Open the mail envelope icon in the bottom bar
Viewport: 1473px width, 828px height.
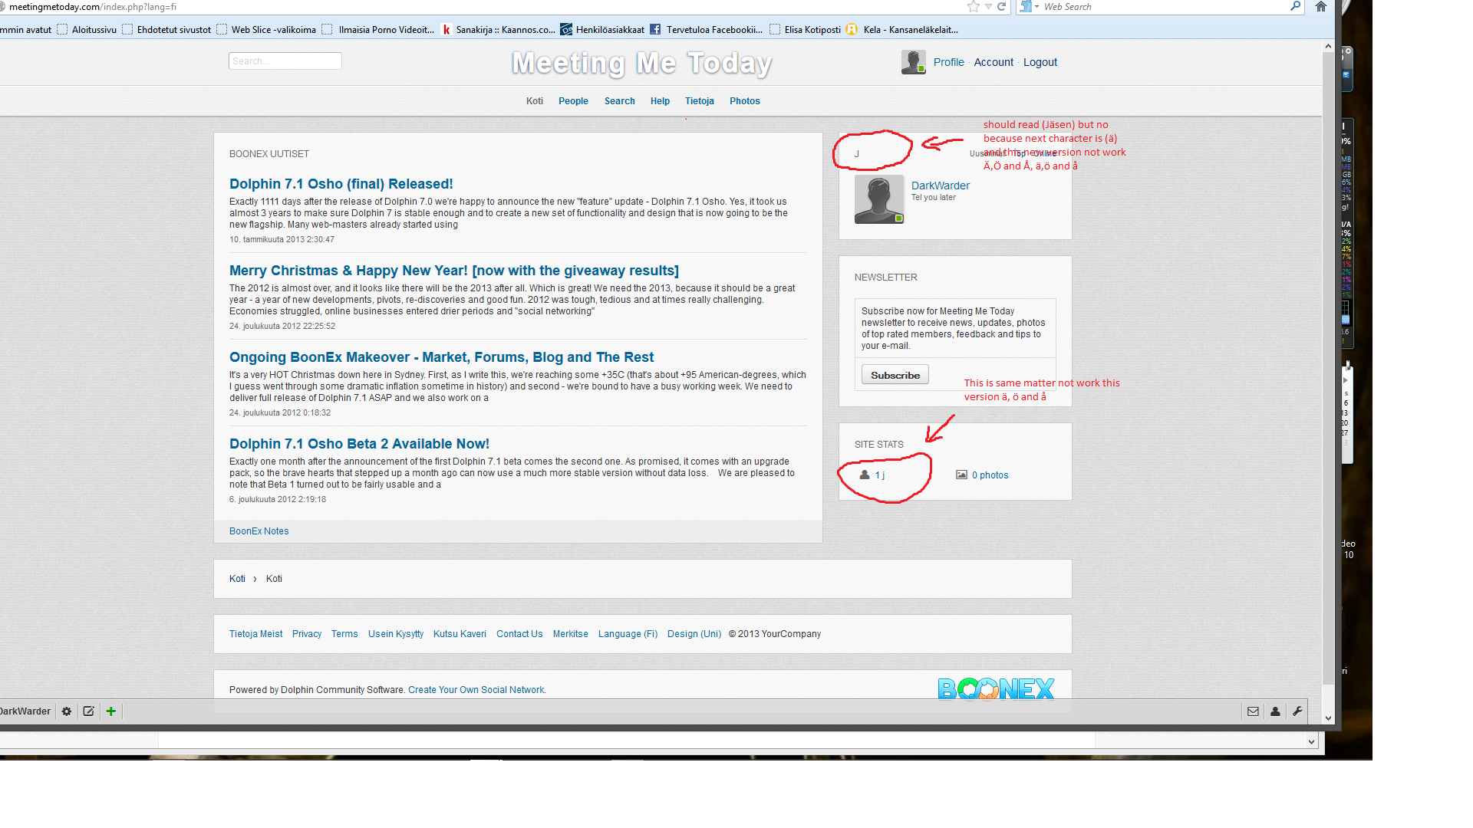tap(1253, 711)
